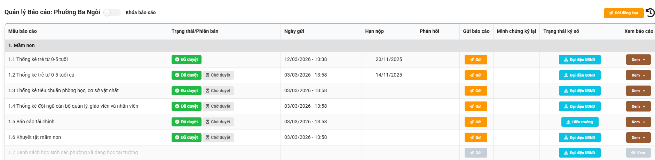The height and width of the screenshot is (160, 655).
Task: Expand the 'Xem' dropdown for report 1.3
Action: [x=638, y=91]
